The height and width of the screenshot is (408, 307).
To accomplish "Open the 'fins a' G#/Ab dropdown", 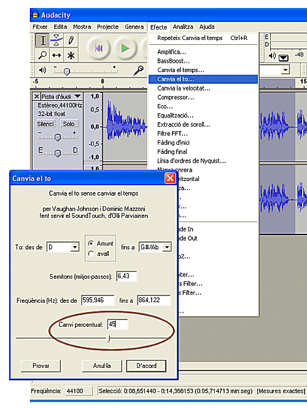I will pyautogui.click(x=167, y=247).
